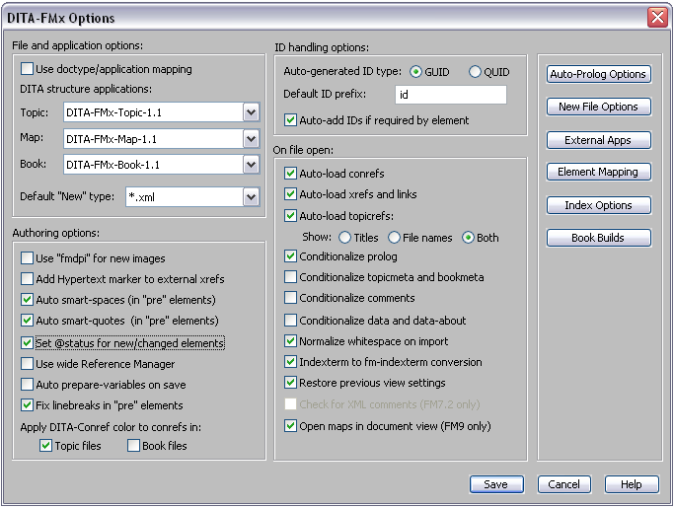Open New File Options
Image resolution: width=674 pixels, height=508 pixels.
pyautogui.click(x=598, y=107)
